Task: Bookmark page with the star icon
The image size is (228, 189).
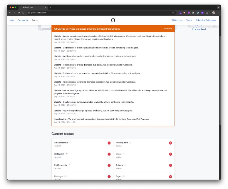Action: (x=173, y=13)
